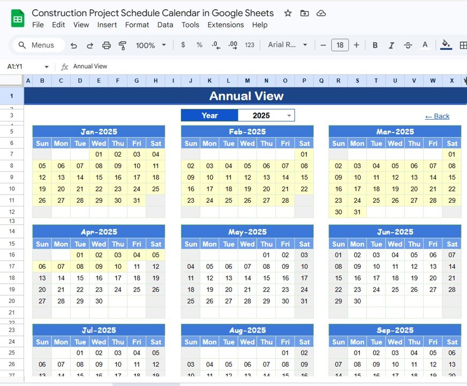The image size is (467, 386).
Task: Click the Back link above the calendar
Action: click(437, 116)
